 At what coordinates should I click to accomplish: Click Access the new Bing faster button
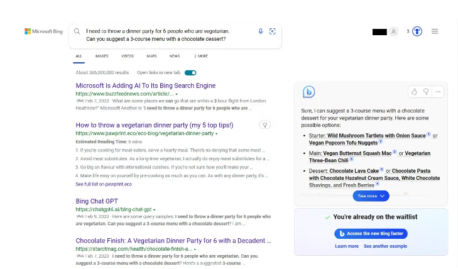pos(371,234)
